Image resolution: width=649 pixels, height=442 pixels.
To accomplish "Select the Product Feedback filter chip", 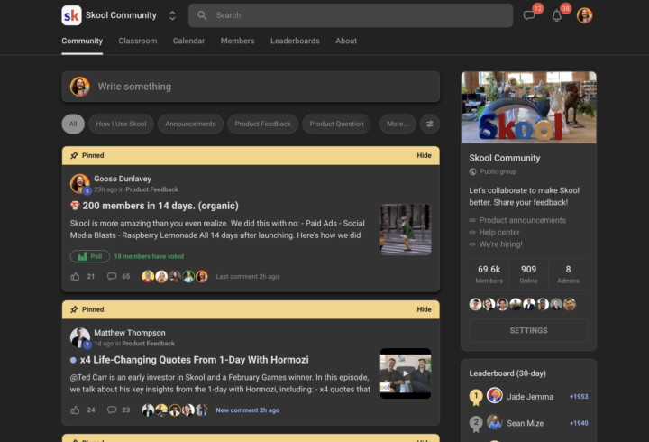I will tap(263, 124).
